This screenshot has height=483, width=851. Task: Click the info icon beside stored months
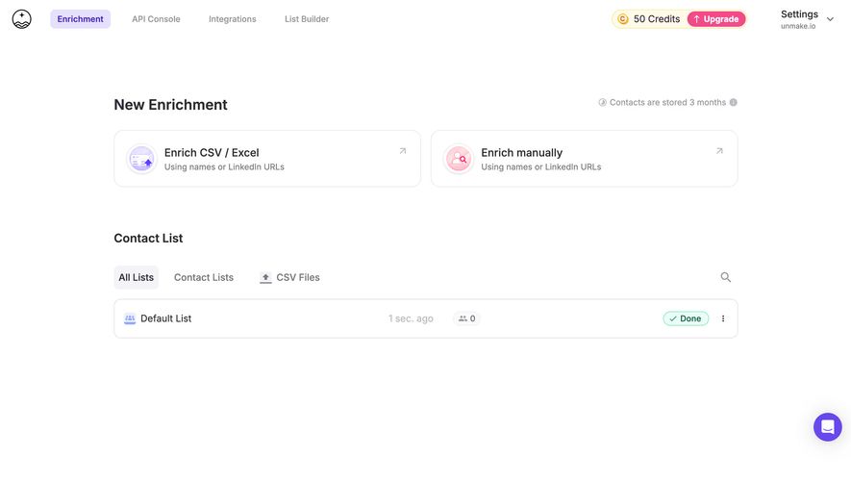(734, 102)
